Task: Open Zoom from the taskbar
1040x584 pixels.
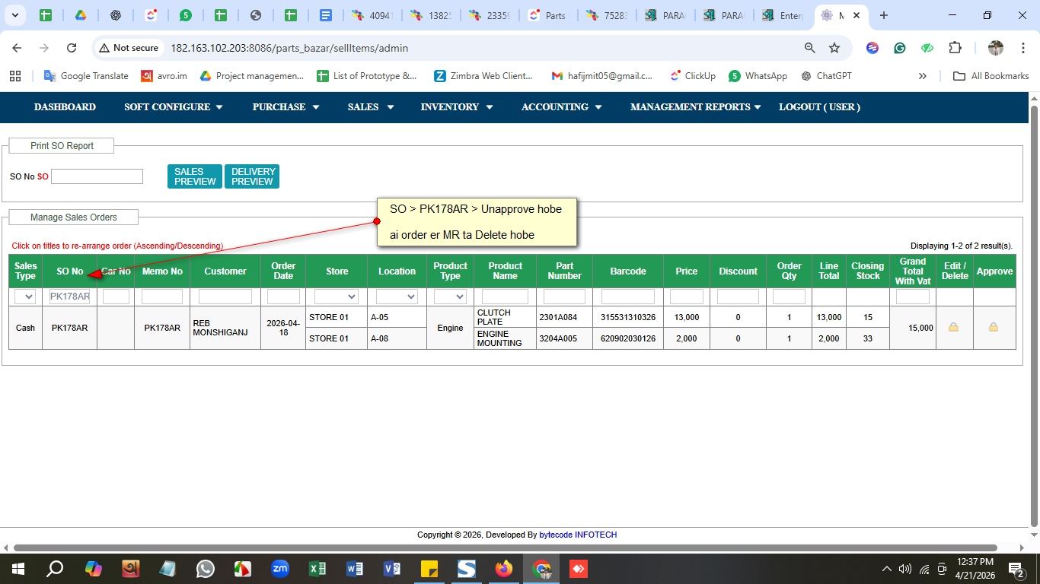Action: (x=280, y=569)
